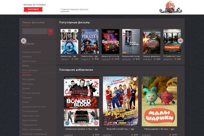Select the Другое видео category
The width and height of the screenshot is (204, 136).
coord(30,120)
